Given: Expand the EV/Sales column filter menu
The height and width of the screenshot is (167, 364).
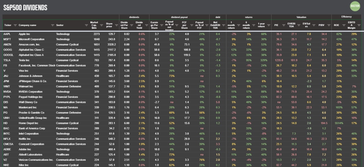Looking at the screenshot, I should tap(314, 25).
